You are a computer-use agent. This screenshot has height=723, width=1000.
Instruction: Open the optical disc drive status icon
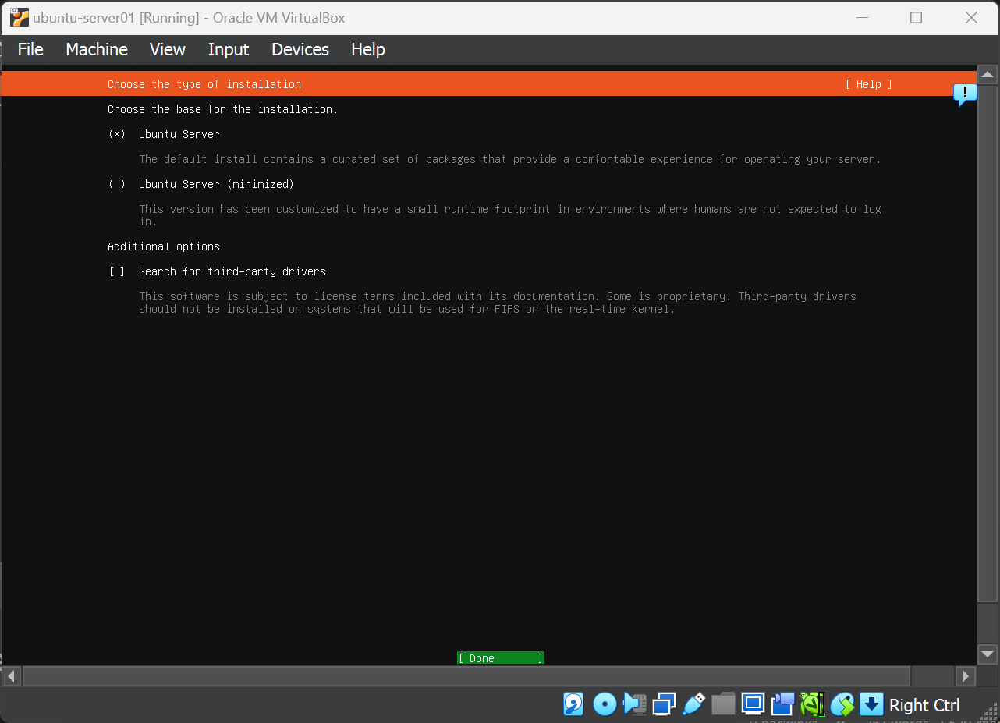pos(605,704)
